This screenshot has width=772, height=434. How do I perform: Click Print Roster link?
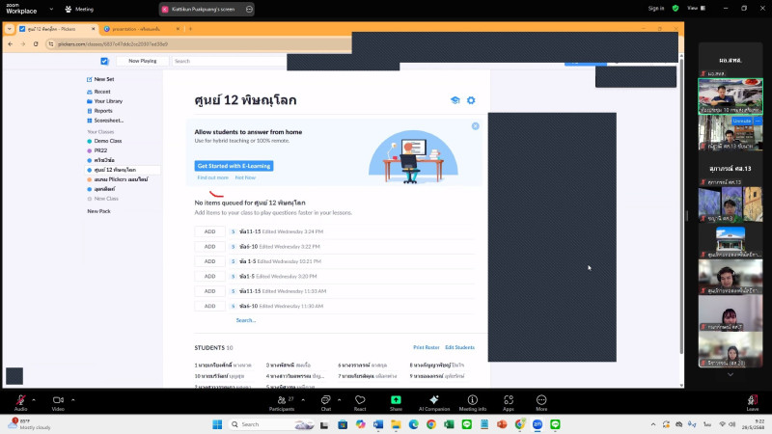coord(427,347)
